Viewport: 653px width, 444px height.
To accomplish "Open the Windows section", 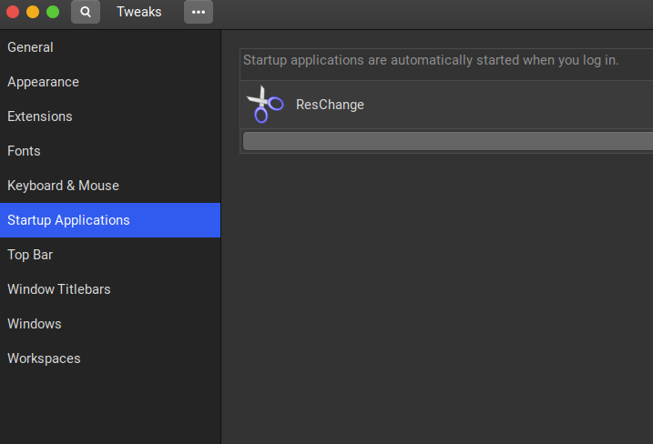I will coord(110,324).
